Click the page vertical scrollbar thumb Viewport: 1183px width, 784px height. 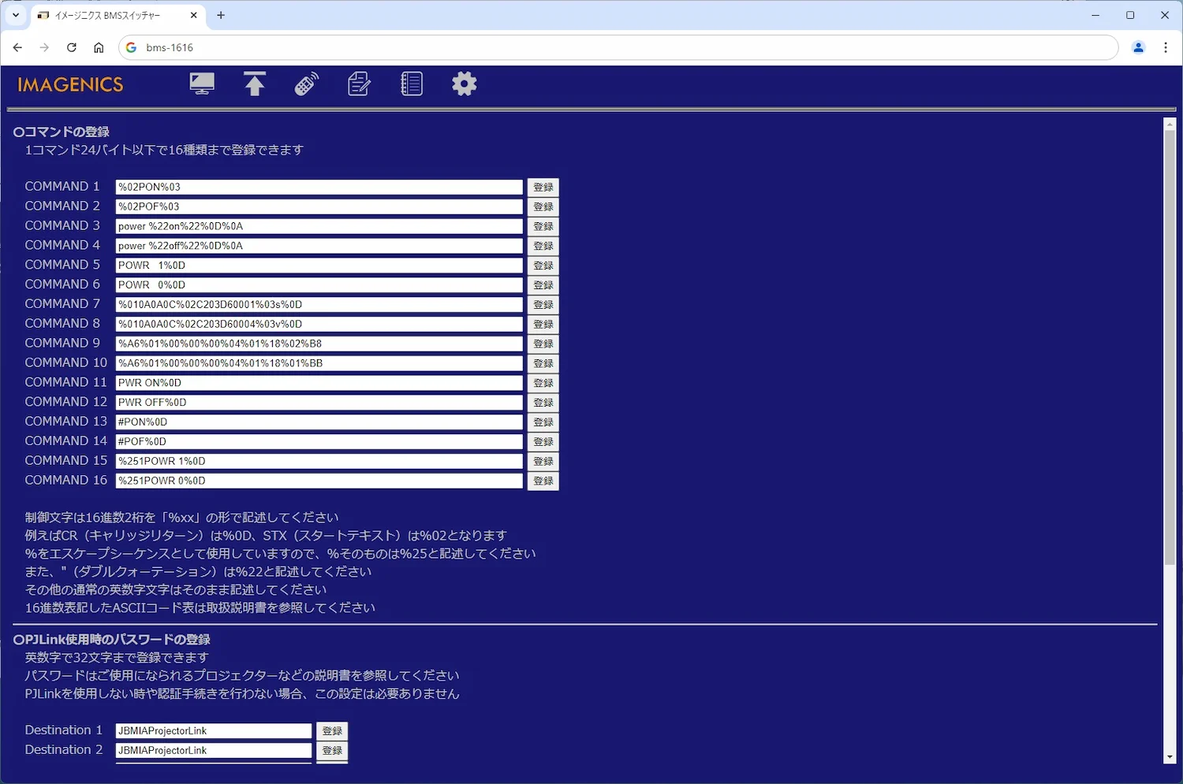coord(1170,347)
